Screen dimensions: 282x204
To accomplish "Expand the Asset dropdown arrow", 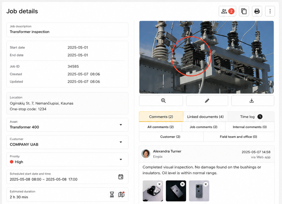I will 121,125.
